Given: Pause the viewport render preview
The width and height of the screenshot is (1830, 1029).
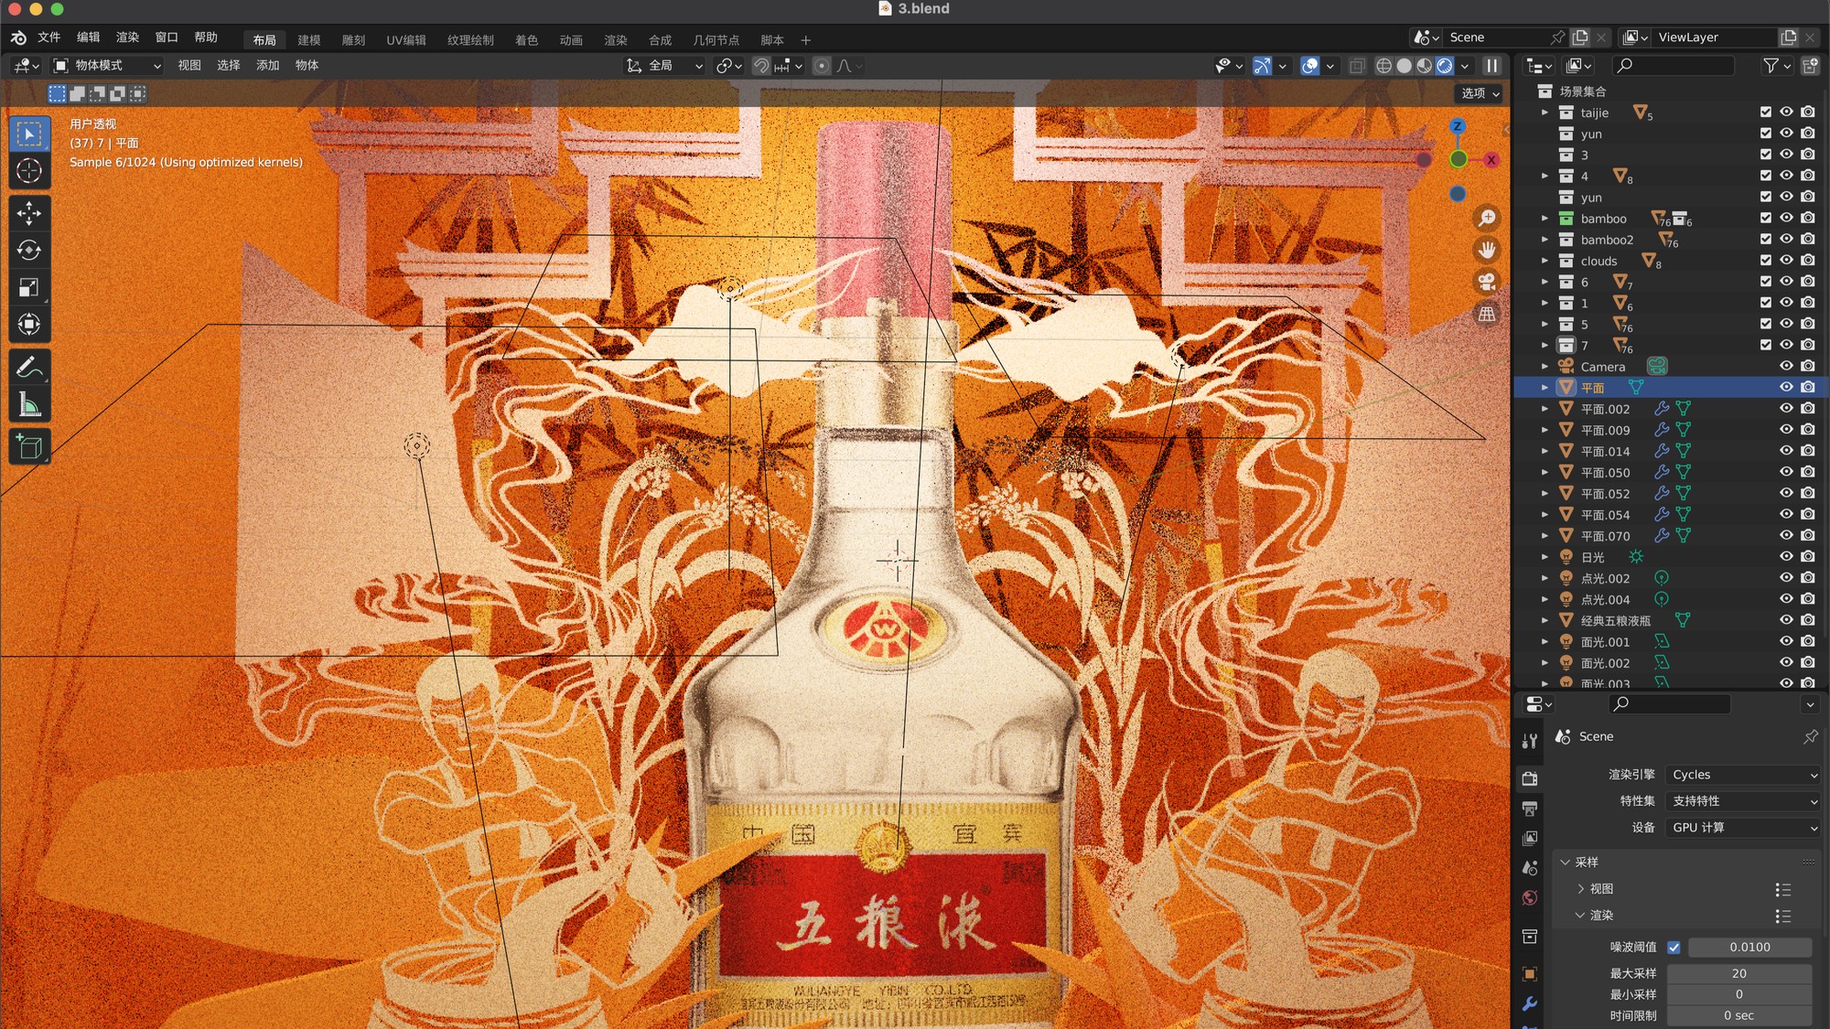Looking at the screenshot, I should pyautogui.click(x=1492, y=66).
